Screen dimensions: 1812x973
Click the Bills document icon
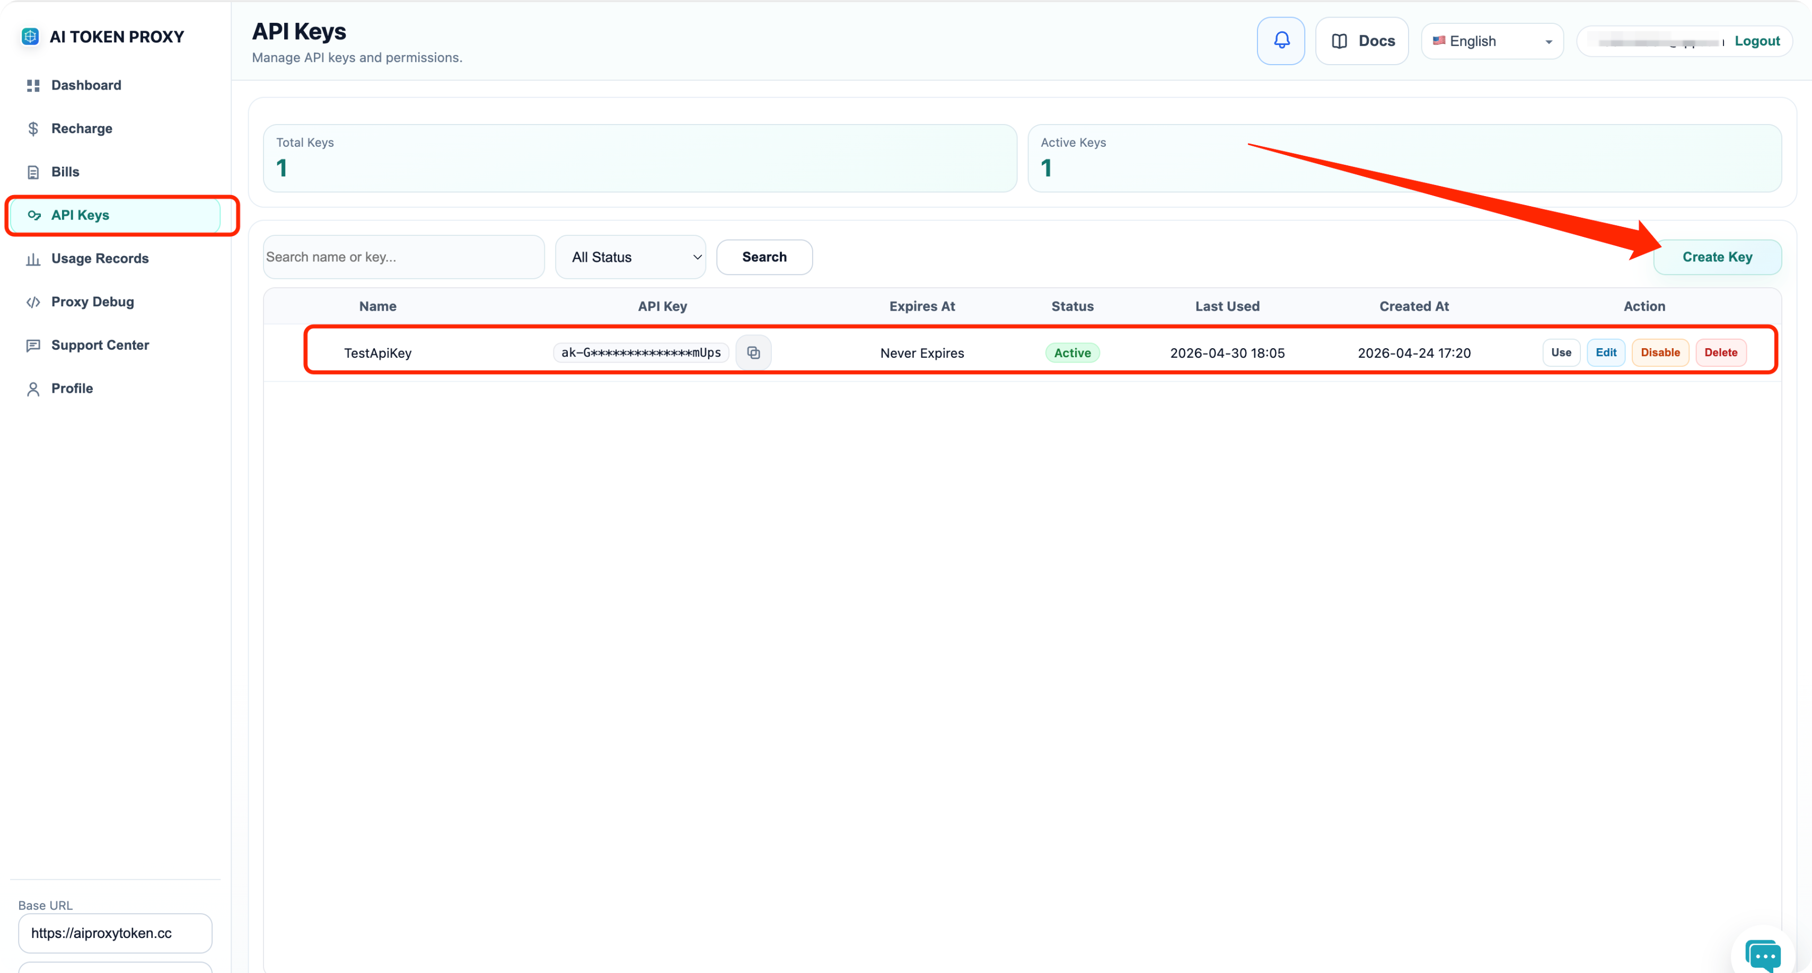pyautogui.click(x=33, y=172)
